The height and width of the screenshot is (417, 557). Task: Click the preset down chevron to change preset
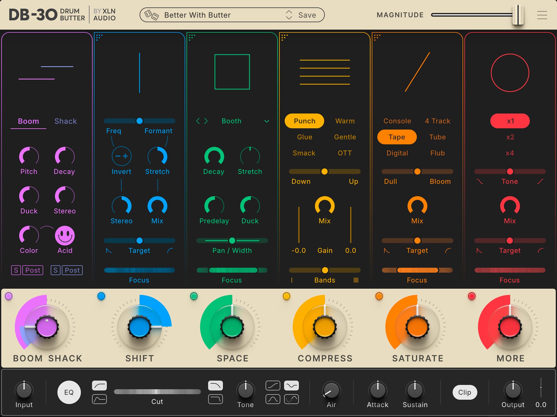[289, 17]
